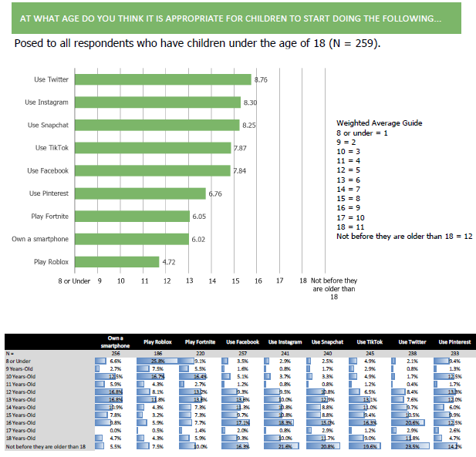Click 'Own a smartphone' table column header
The image size is (476, 457).
click(x=116, y=342)
